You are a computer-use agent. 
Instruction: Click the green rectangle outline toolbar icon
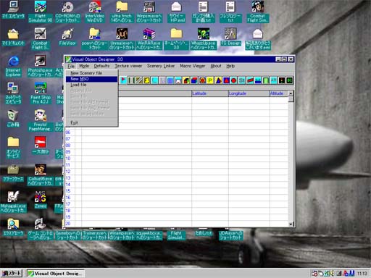point(266,80)
